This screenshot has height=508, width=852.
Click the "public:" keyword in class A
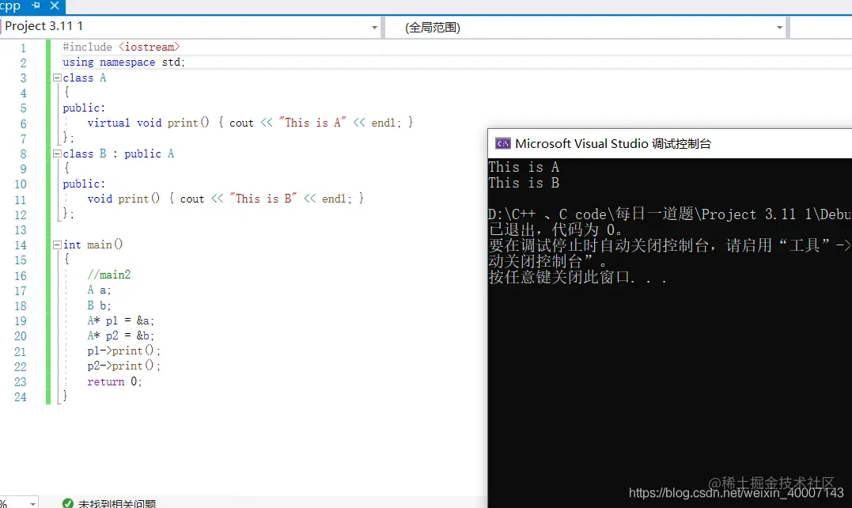(84, 108)
